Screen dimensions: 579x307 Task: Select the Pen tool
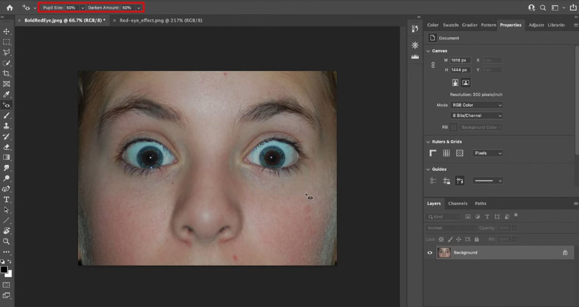[6, 189]
